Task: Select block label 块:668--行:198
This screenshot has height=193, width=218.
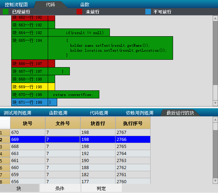Action: pos(29,79)
